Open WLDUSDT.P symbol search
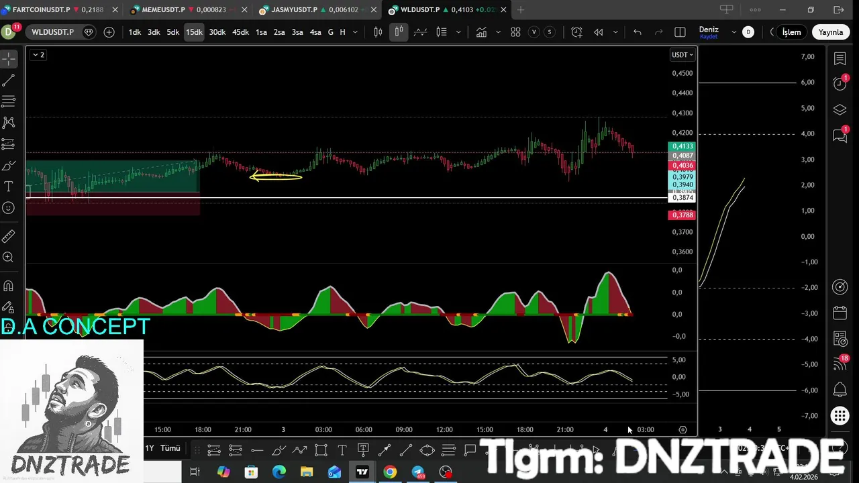This screenshot has height=483, width=859. (52, 32)
